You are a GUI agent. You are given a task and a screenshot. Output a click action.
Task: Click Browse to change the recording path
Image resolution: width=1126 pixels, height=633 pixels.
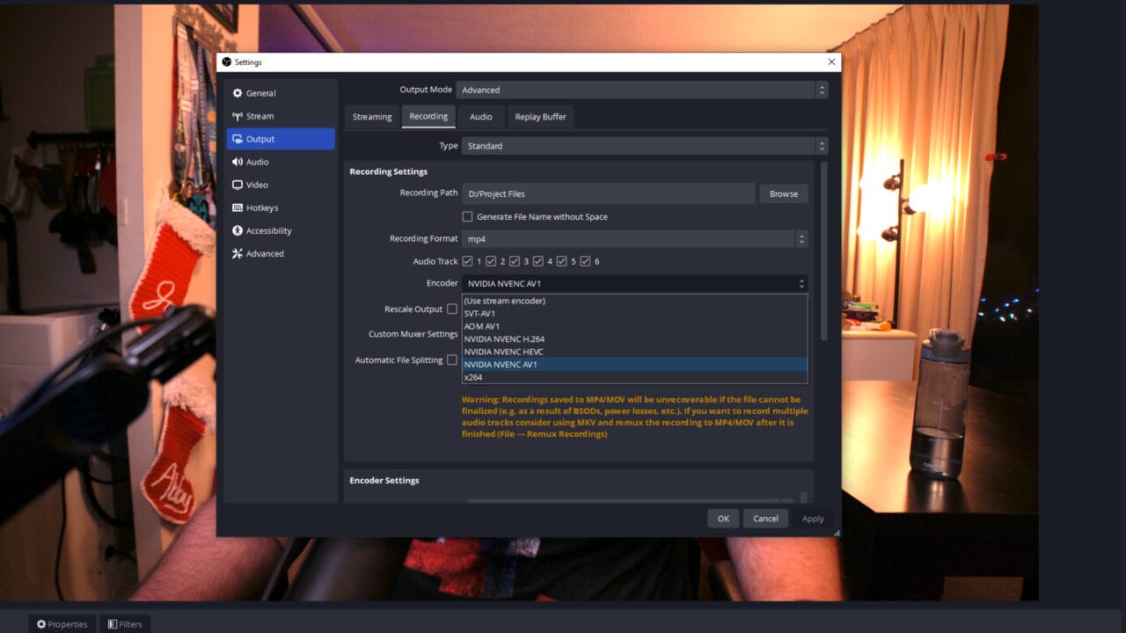tap(783, 193)
